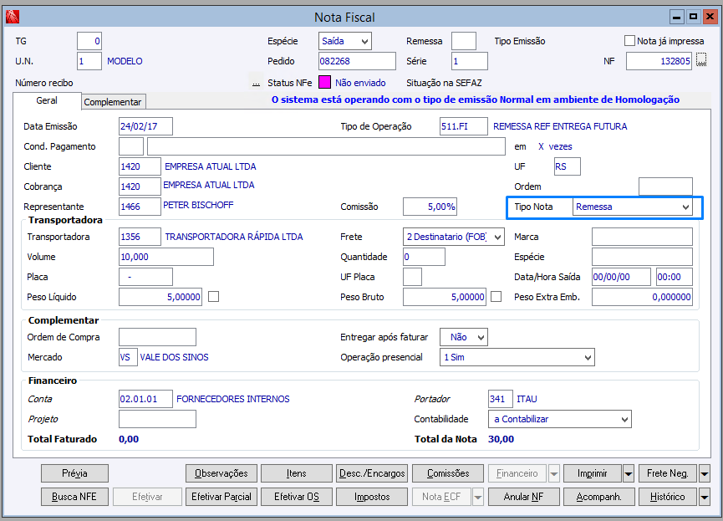Click the application logo icon in title bar
Image resolution: width=723 pixels, height=521 pixels.
(12, 16)
